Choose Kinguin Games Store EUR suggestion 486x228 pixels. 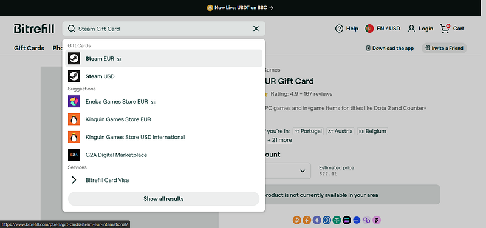(163, 119)
